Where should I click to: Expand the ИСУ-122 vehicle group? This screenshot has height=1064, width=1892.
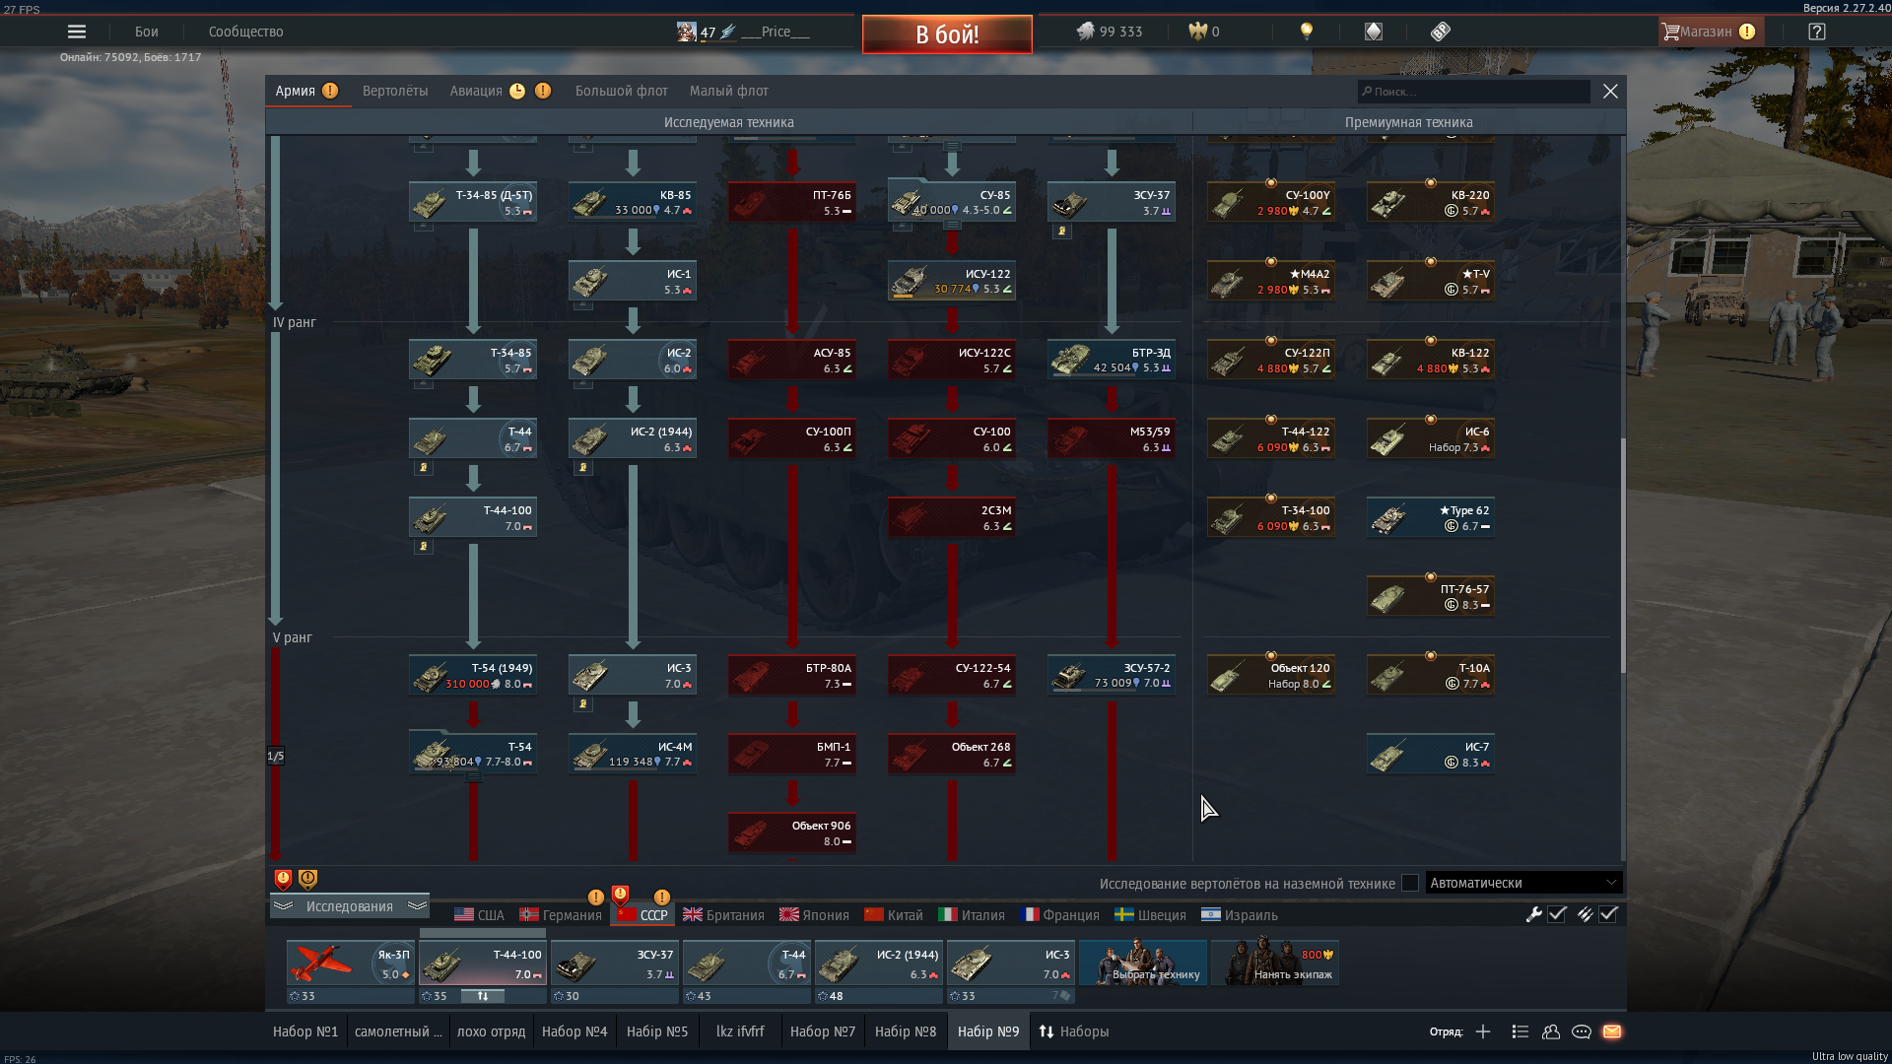(952, 281)
